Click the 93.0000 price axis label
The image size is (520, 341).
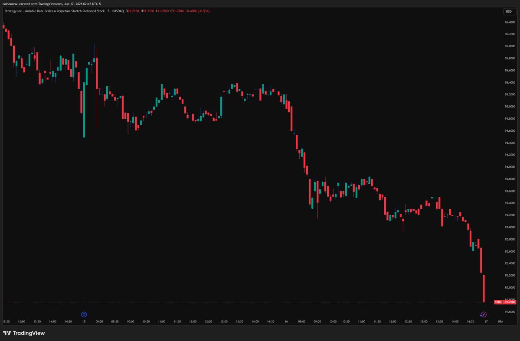(510, 227)
